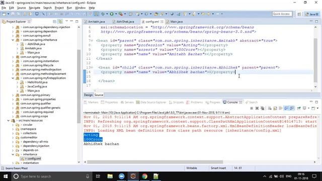Viewport: 322px width, 181px height.
Task: Open the Window menu
Action: pyautogui.click(x=80, y=8)
